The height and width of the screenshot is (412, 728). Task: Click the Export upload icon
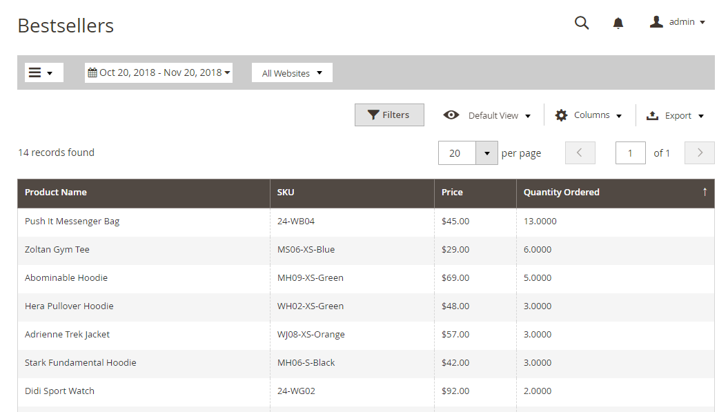(x=652, y=116)
